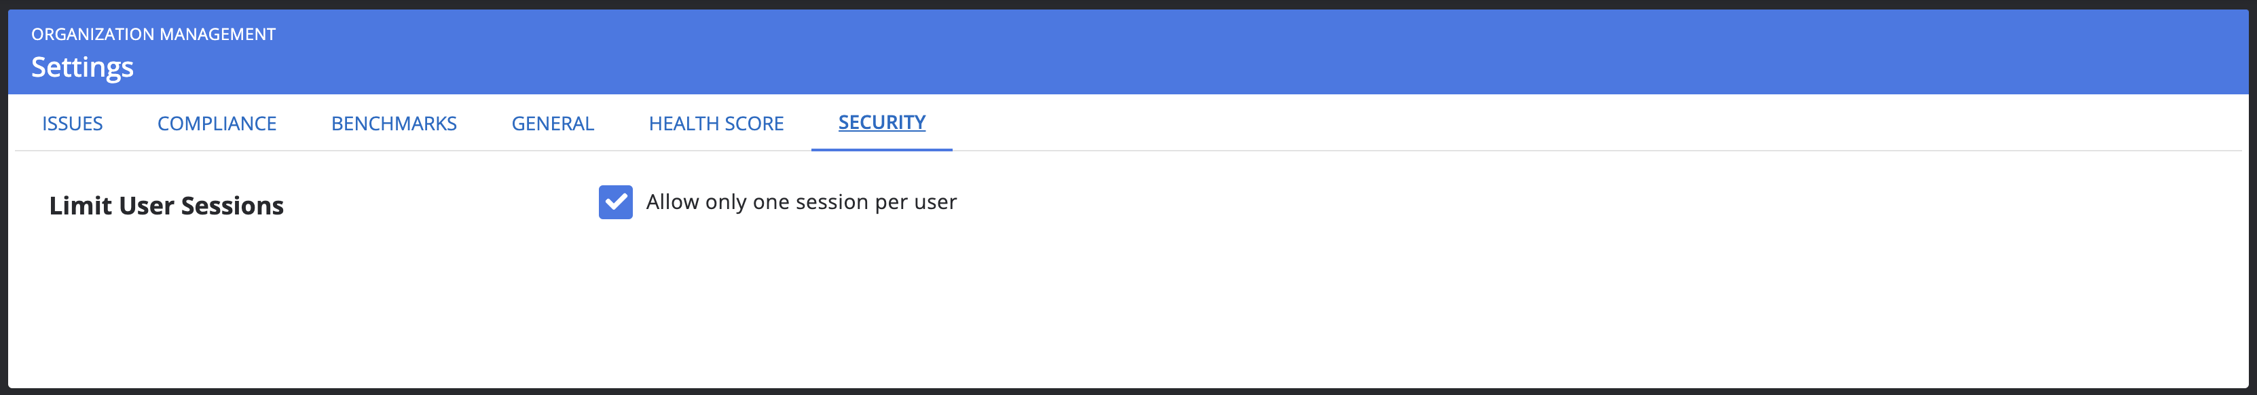View compliance settings via the Compliance tab
The image size is (2257, 395).
[x=217, y=124]
